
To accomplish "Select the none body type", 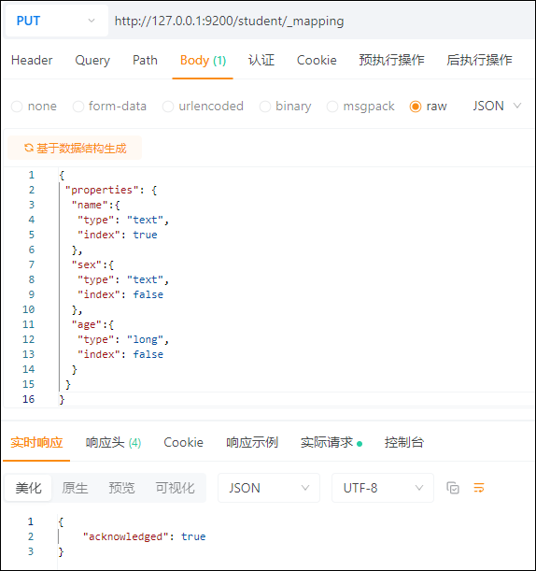I will point(35,107).
